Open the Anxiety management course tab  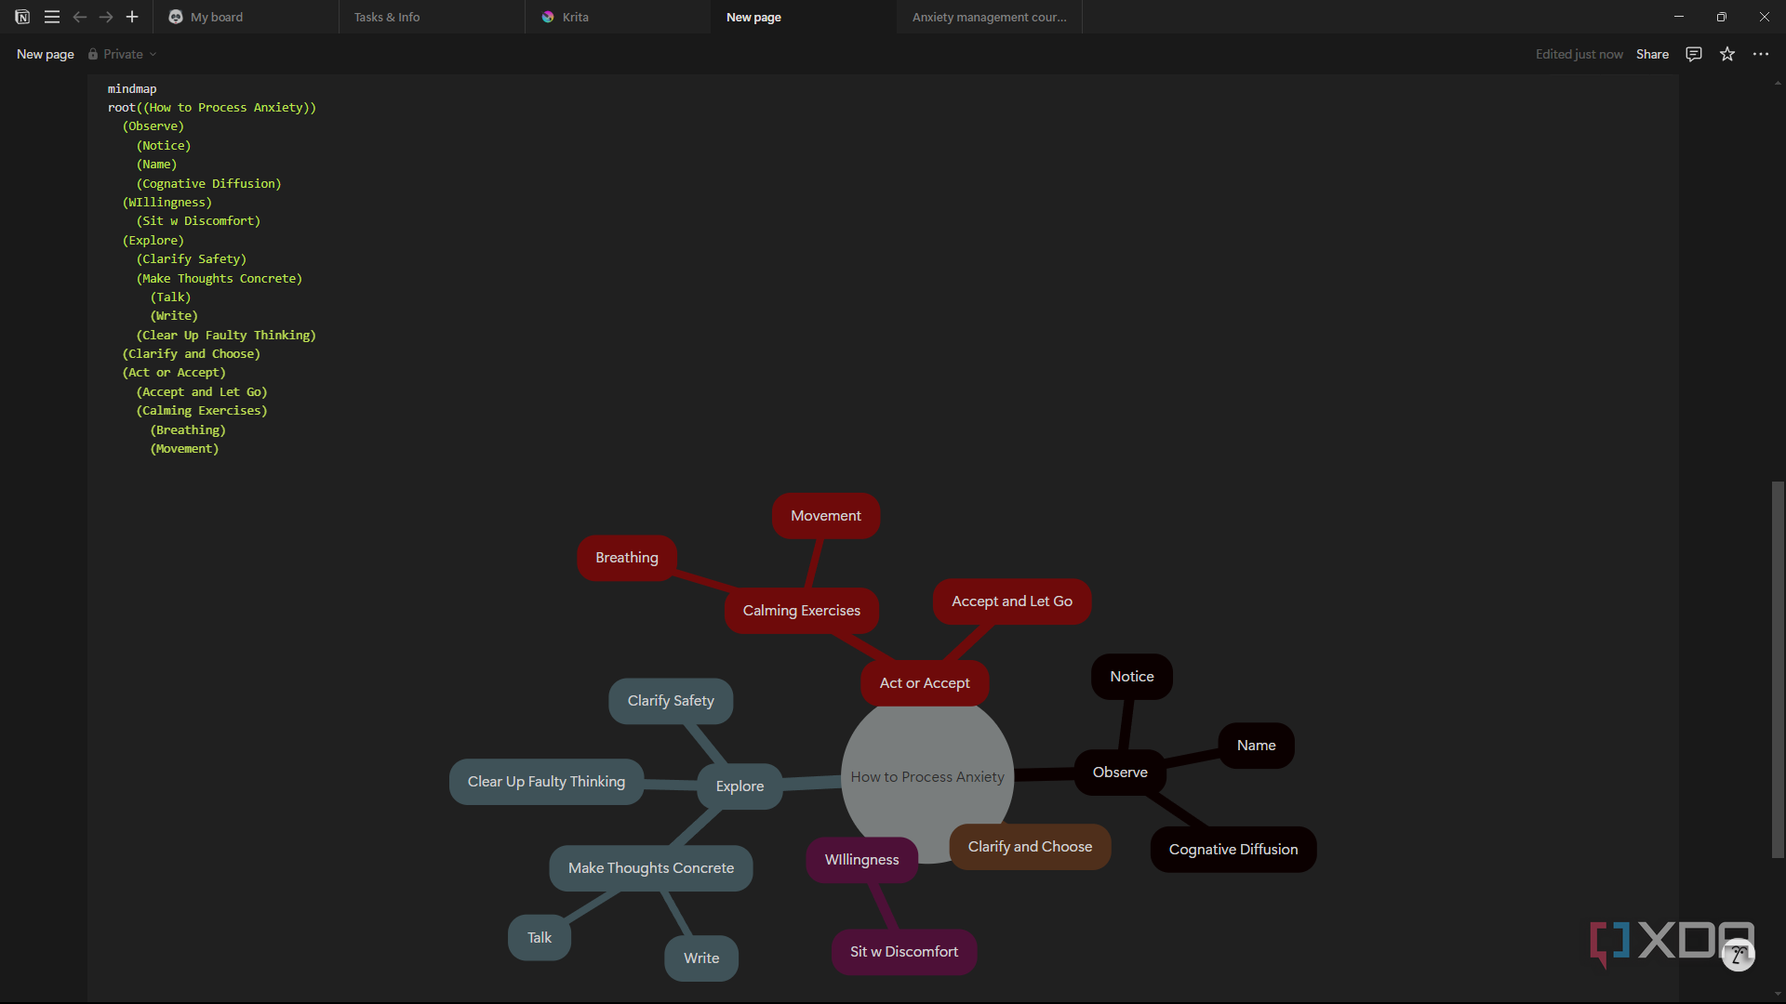pos(990,17)
